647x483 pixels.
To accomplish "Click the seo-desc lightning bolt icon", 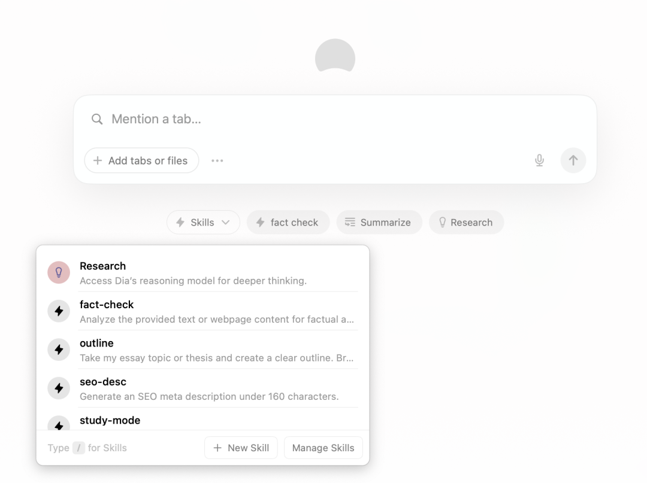I will pyautogui.click(x=59, y=388).
